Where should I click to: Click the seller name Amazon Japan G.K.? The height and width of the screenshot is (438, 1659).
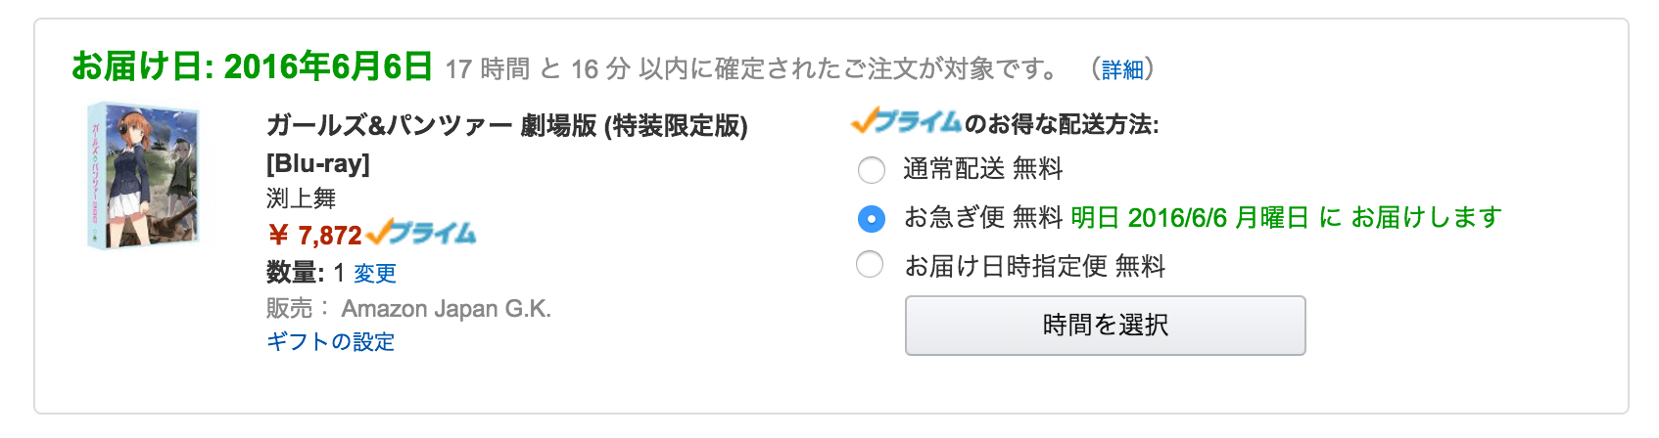[x=446, y=309]
